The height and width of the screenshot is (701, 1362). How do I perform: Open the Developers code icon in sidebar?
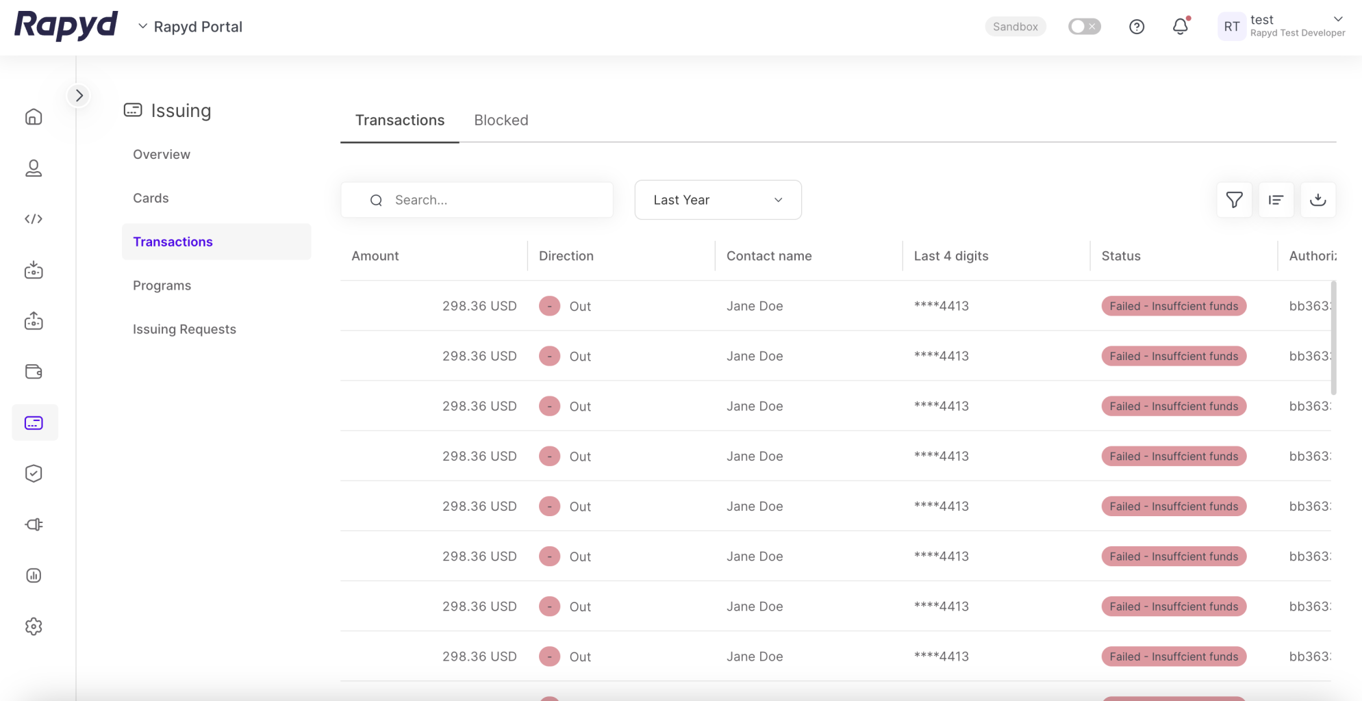tap(34, 219)
